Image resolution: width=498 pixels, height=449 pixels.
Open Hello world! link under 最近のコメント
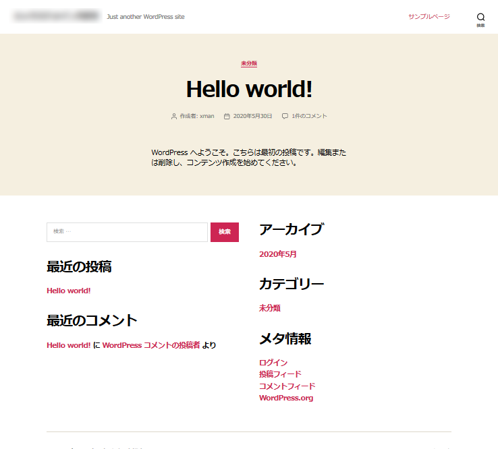tap(68, 345)
